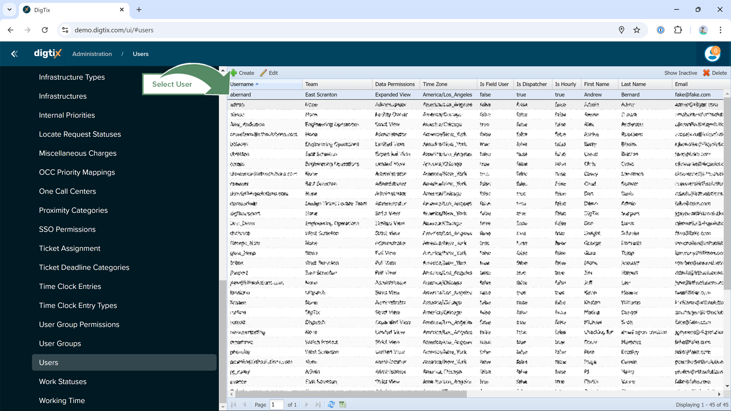This screenshot has height=411, width=731.
Task: Toggle Show Inactive users
Action: coord(680,73)
